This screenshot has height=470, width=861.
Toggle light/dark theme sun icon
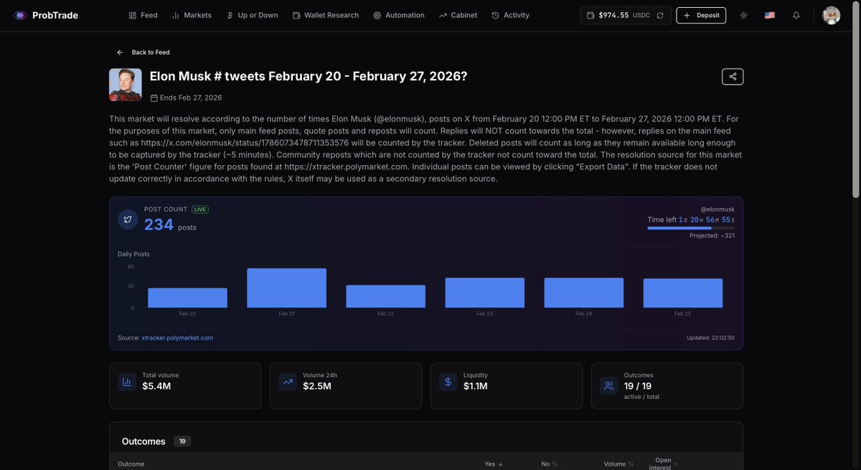pos(743,15)
